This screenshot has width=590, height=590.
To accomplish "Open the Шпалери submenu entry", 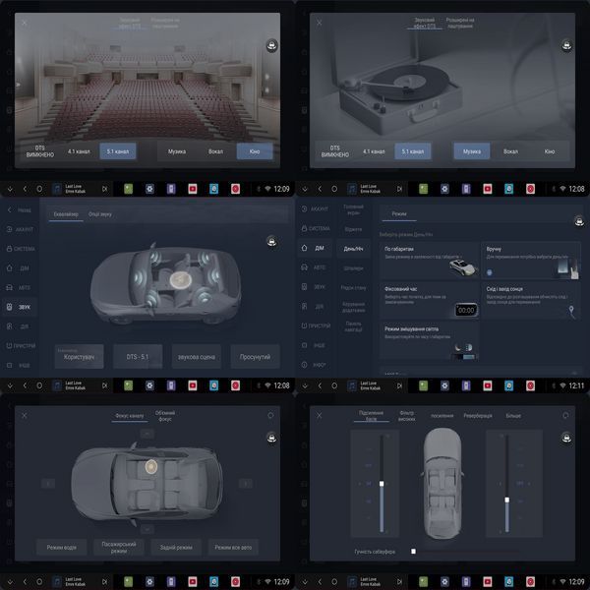I will (353, 268).
